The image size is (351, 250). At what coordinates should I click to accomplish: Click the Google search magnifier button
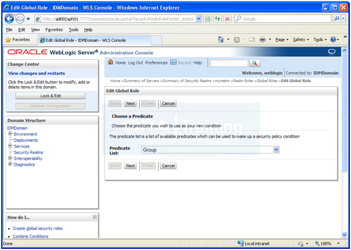click(x=336, y=19)
